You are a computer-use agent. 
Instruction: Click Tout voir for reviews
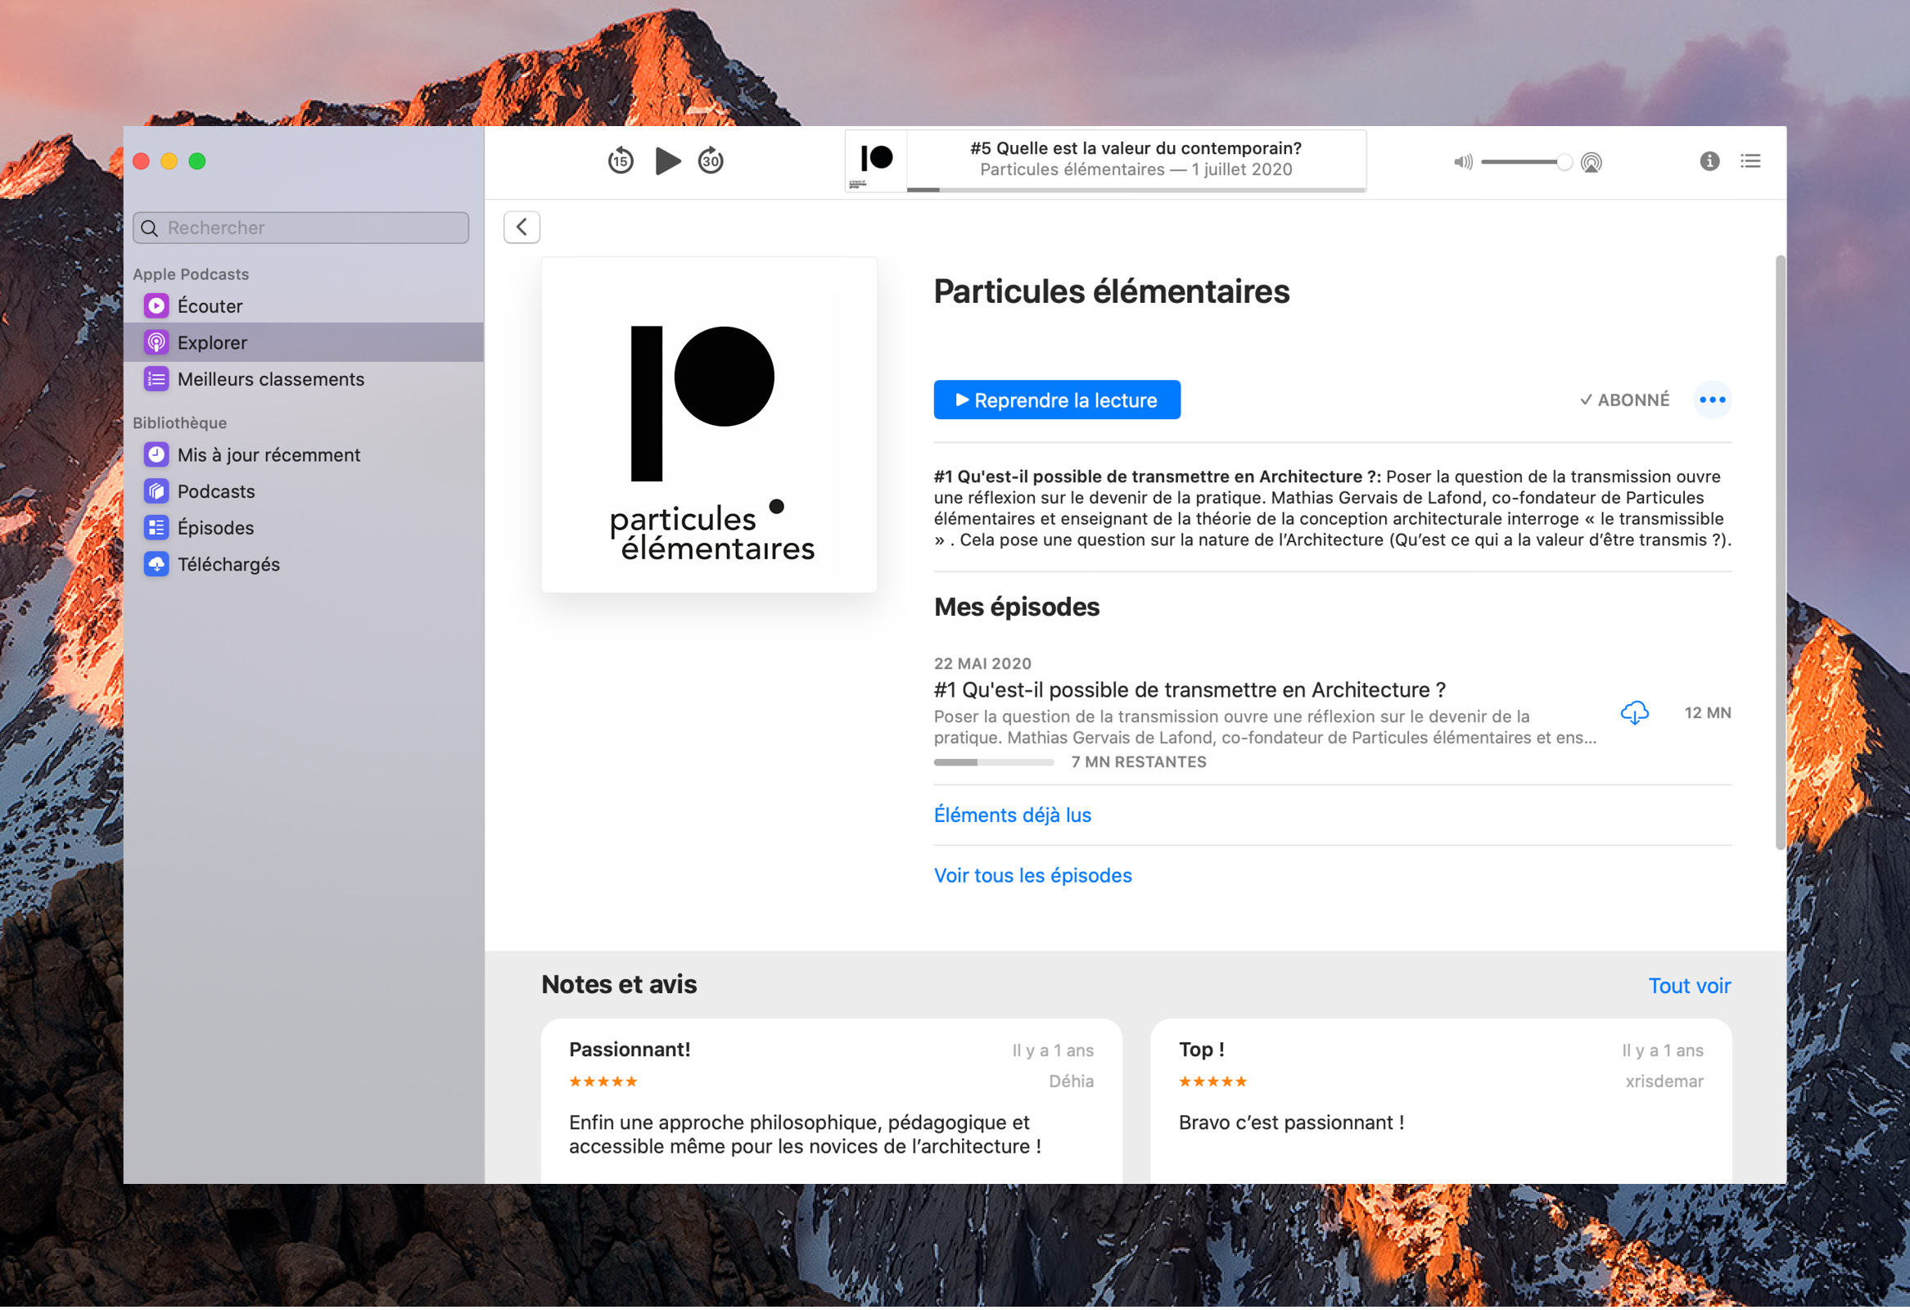point(1689,987)
